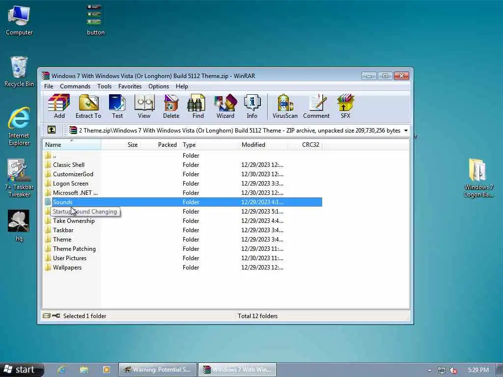Screen dimensions: 503x377
Task: Run the Test archive tool
Action: tap(117, 107)
